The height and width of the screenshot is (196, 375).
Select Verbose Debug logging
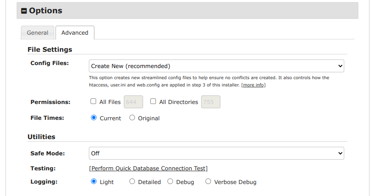pos(208,181)
